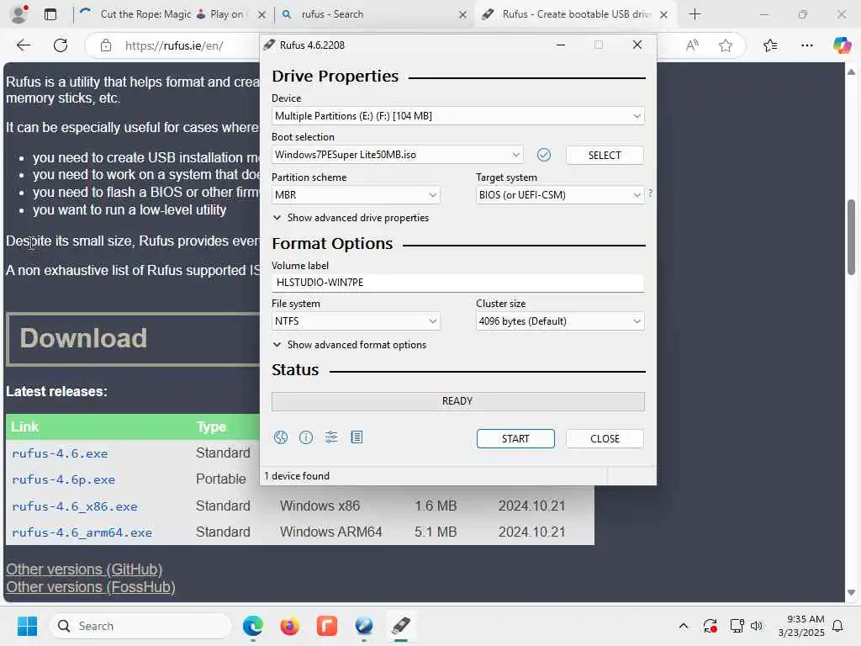This screenshot has width=861, height=646.
Task: Click webpage vertical scrollbar thumb
Action: click(851, 236)
